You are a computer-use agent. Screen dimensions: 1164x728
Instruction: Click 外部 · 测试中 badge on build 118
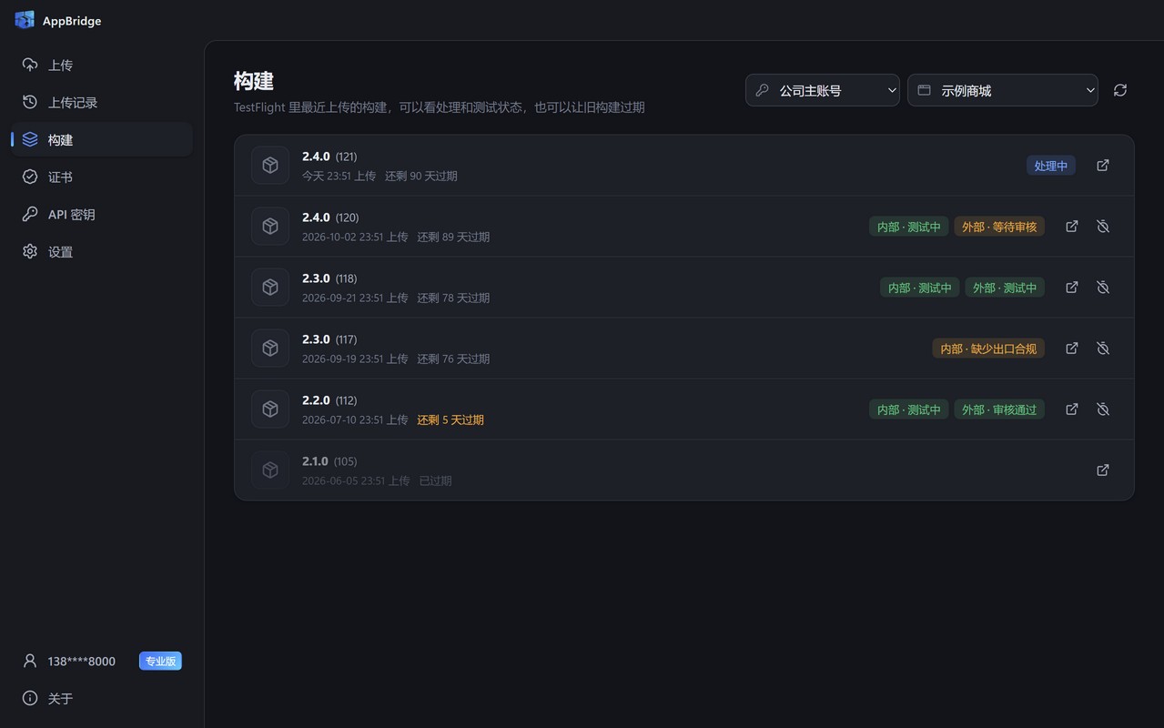click(x=1005, y=288)
